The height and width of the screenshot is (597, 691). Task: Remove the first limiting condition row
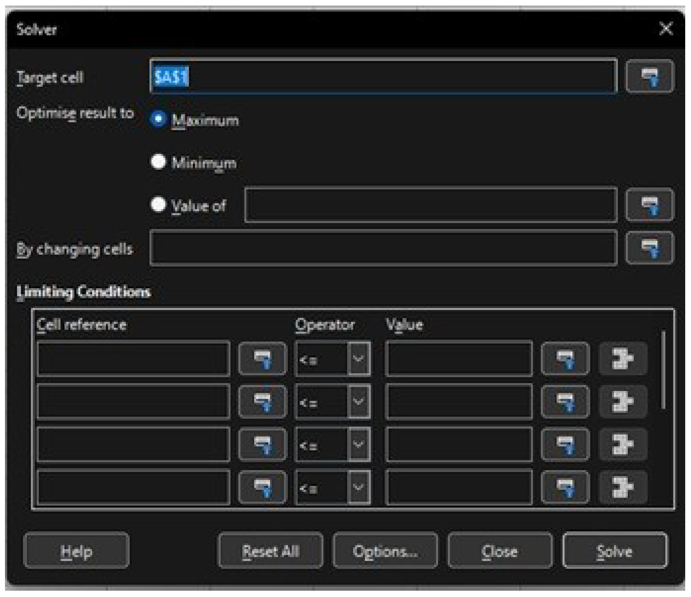(623, 359)
